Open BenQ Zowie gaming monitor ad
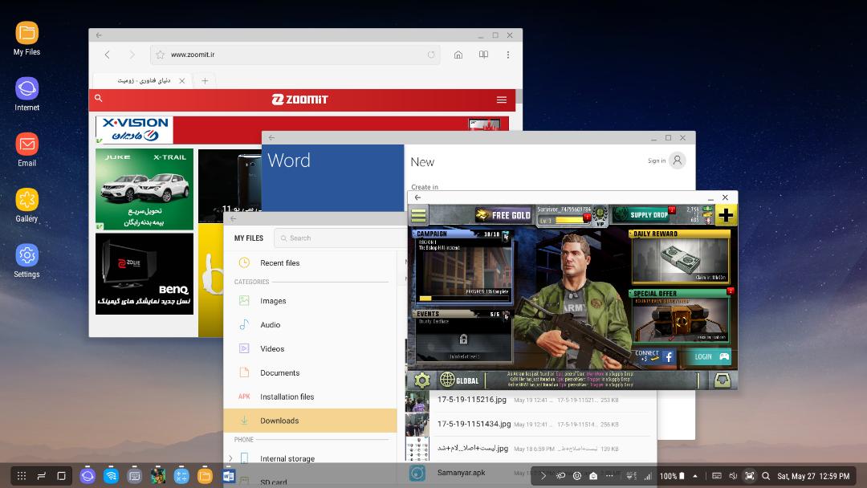 point(144,274)
